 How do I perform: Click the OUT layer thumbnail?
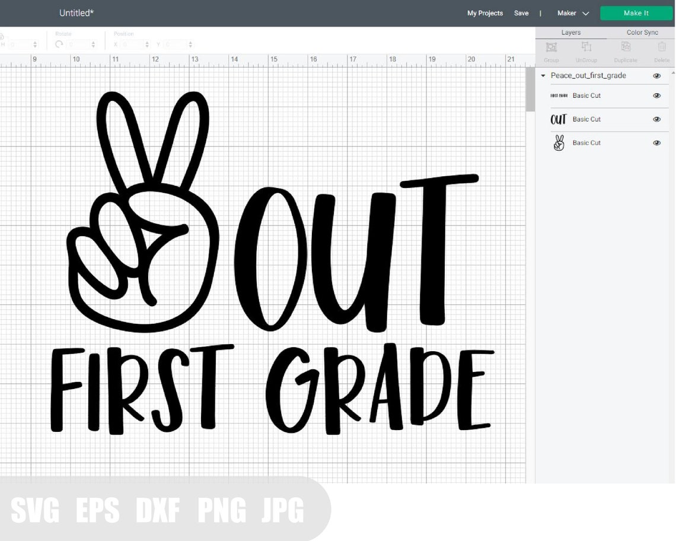[559, 119]
